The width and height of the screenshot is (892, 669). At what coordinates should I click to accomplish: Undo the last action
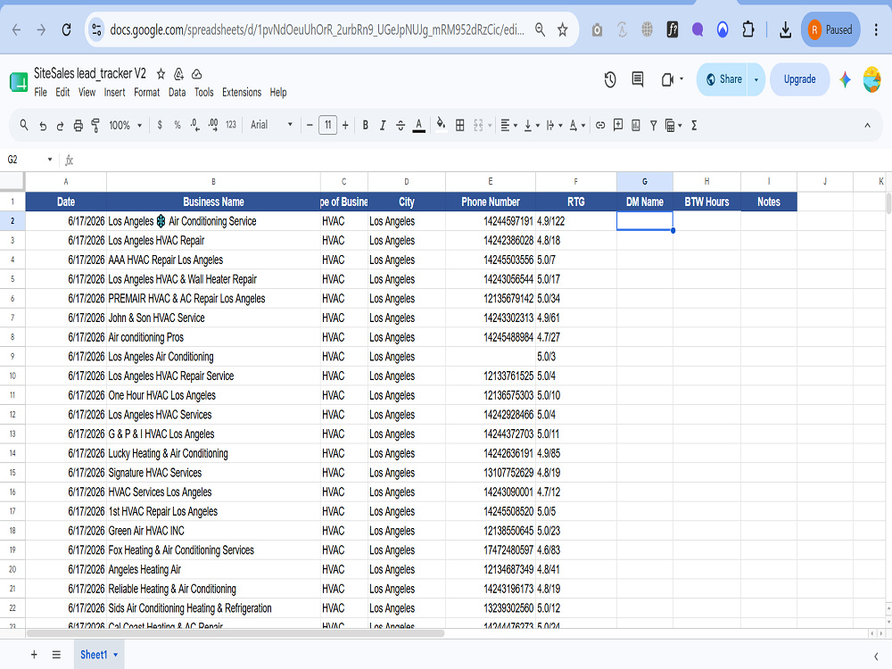click(x=43, y=126)
